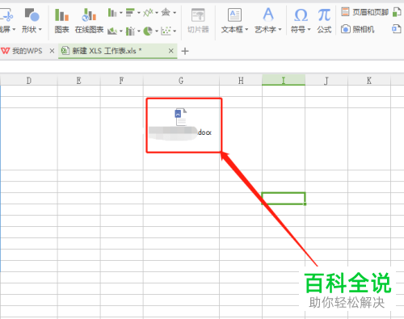404x319 pixels.
Task: Close the 我的WPS tab
Action: 52,51
